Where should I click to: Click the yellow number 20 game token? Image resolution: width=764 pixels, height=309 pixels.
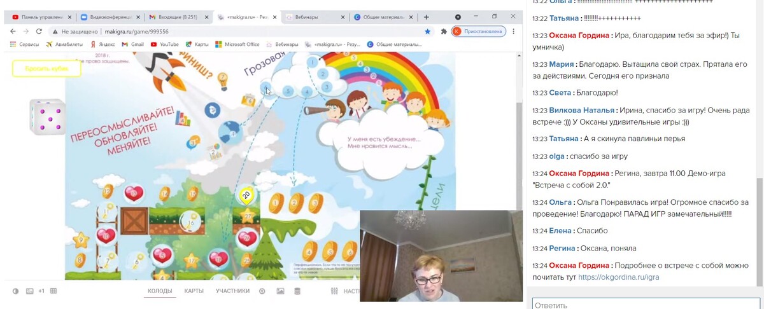pyautogui.click(x=246, y=195)
